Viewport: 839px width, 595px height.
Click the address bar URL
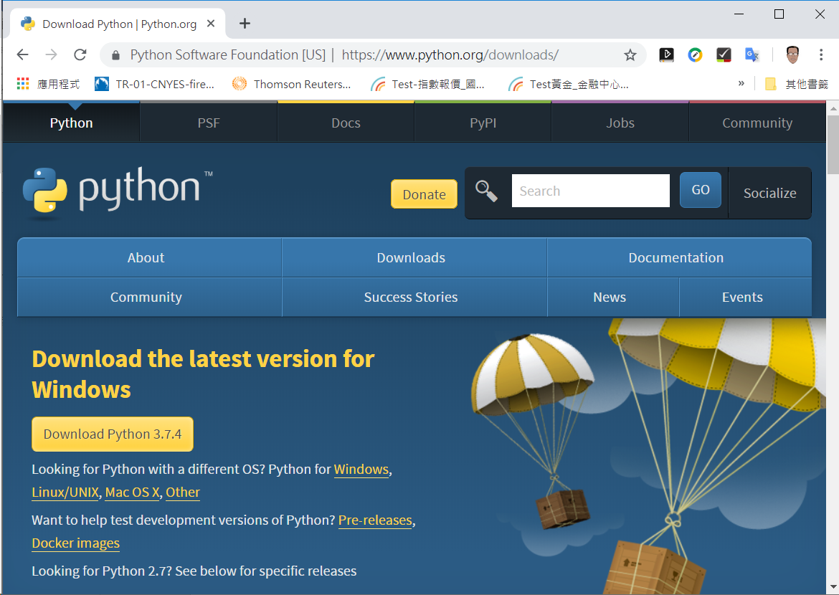tap(450, 54)
